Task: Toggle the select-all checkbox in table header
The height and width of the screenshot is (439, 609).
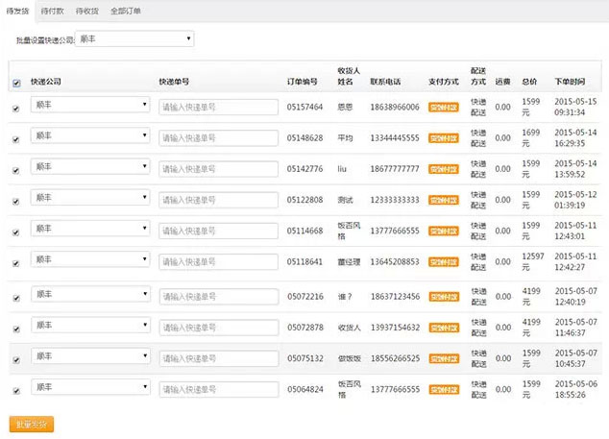Action: coord(14,84)
